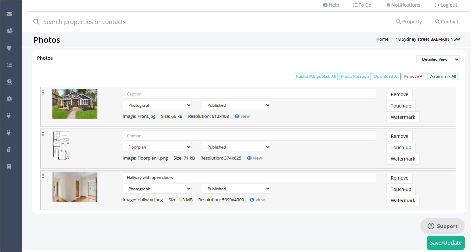Click the eye view link for Floorplan1.png
The height and width of the screenshot is (252, 471).
(255, 158)
